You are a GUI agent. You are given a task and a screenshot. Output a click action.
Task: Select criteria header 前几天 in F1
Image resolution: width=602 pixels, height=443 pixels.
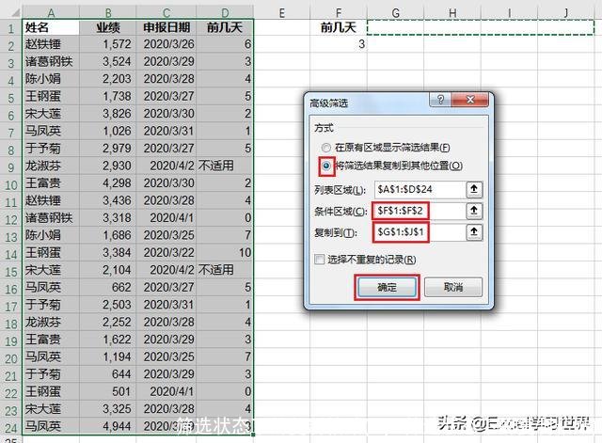pos(339,27)
